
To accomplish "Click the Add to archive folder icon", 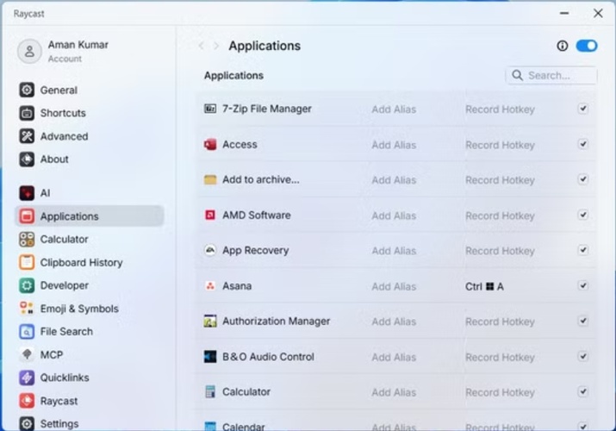I will 210,180.
